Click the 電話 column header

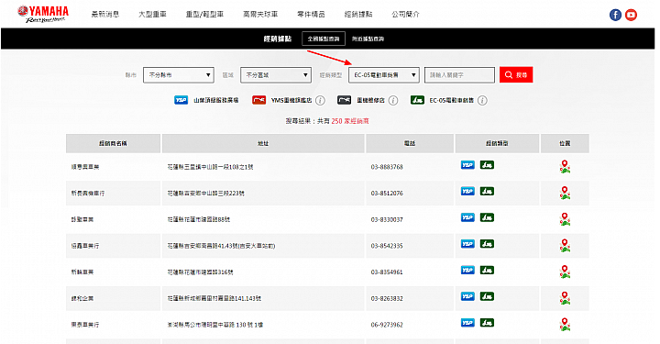tap(410, 144)
